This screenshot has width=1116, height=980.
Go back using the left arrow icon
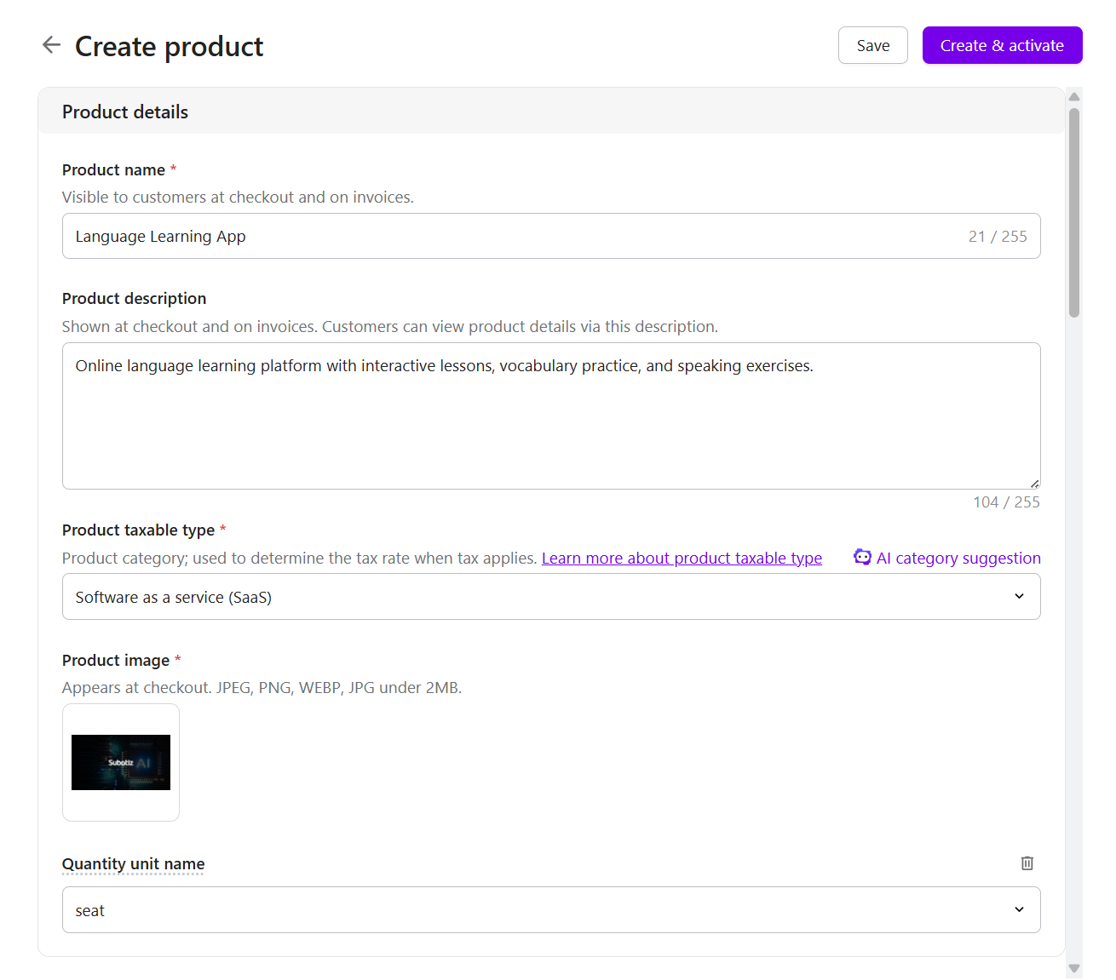pos(52,45)
